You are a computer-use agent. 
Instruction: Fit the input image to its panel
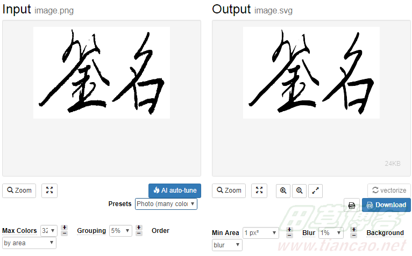[49, 191]
